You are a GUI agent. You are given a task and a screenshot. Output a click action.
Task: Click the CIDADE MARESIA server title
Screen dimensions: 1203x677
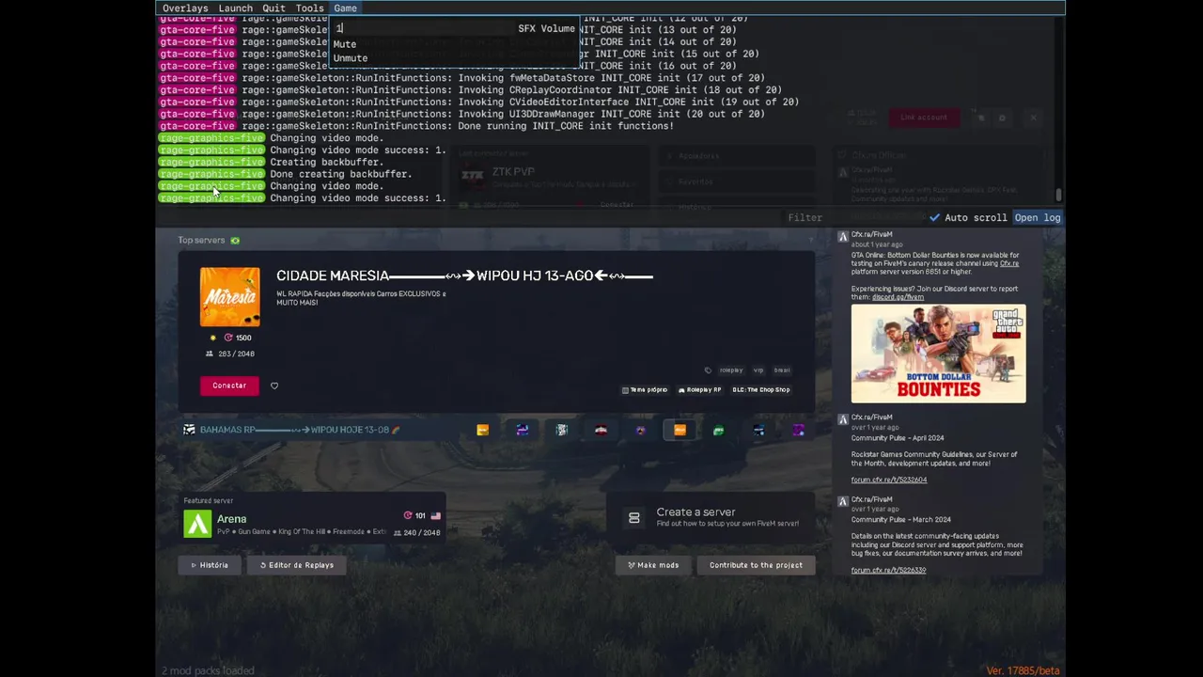click(x=464, y=276)
